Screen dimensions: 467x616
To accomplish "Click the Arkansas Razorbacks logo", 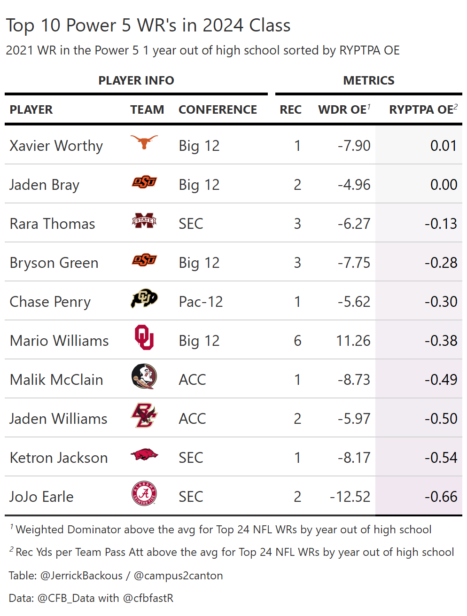I will [x=144, y=455].
